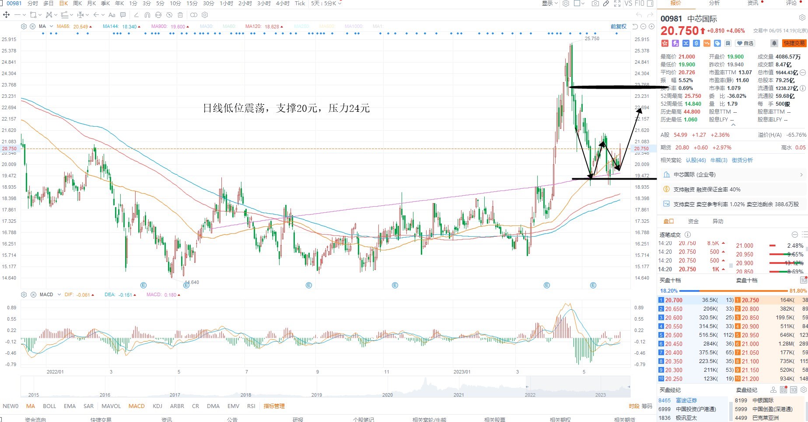Redo the drawing action
Image resolution: width=808 pixels, height=422 pixels.
(651, 15)
